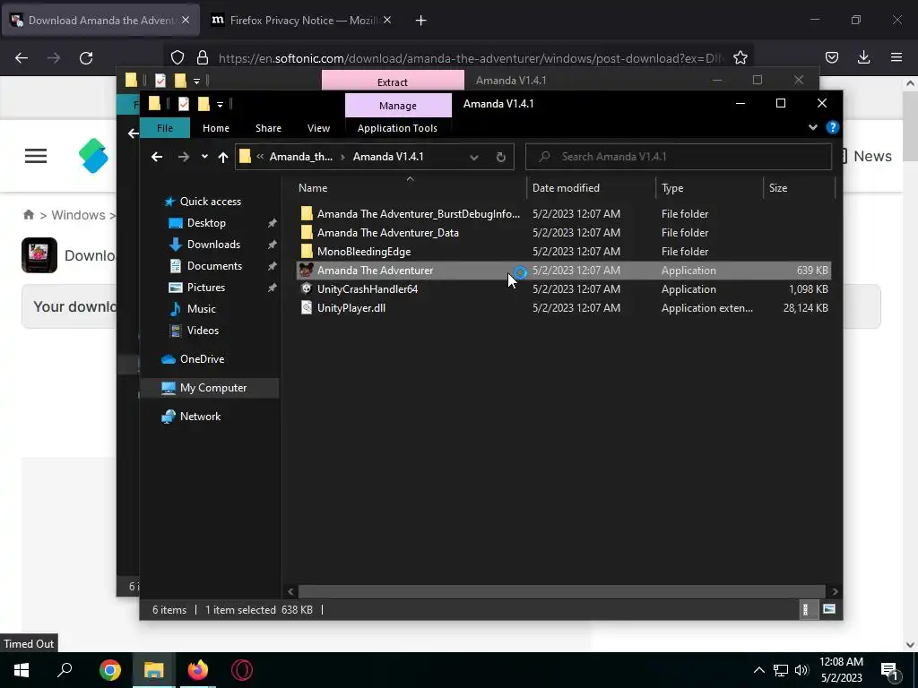
Task: Click Properties icon in quick access toolbar
Action: pos(183,104)
